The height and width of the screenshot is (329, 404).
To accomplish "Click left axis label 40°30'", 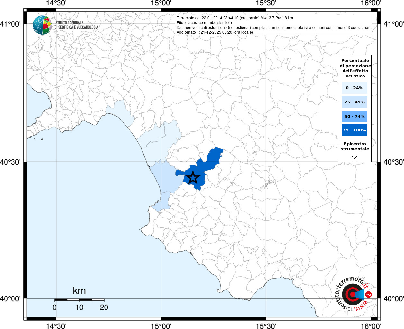I will (11, 162).
